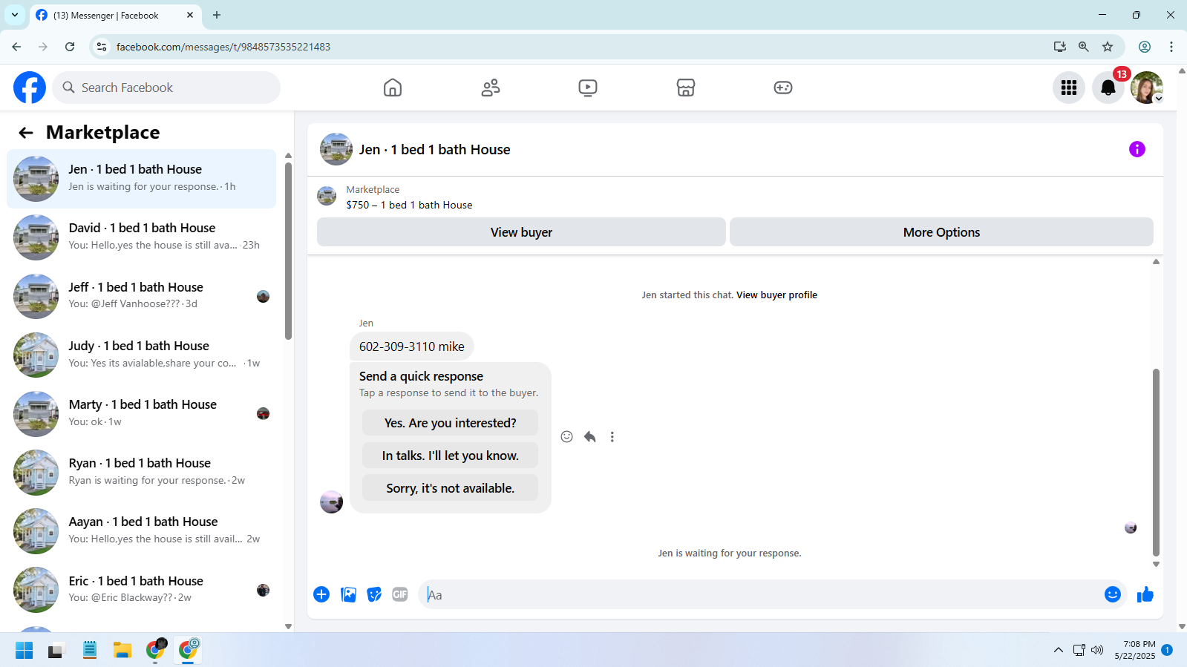The width and height of the screenshot is (1187, 667).
Task: Expand the browser tab search dropdown
Action: (x=15, y=15)
